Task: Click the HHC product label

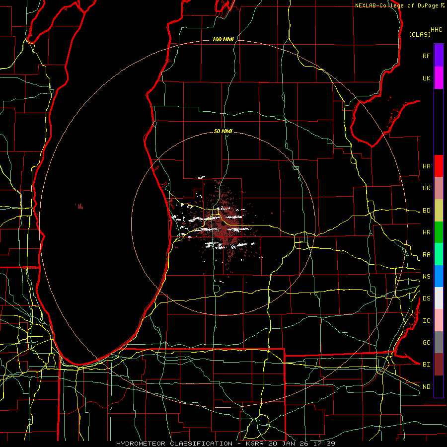Action: (437, 30)
